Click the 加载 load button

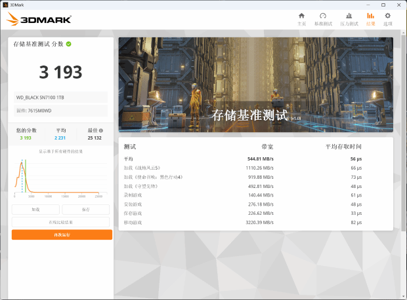coord(35,210)
